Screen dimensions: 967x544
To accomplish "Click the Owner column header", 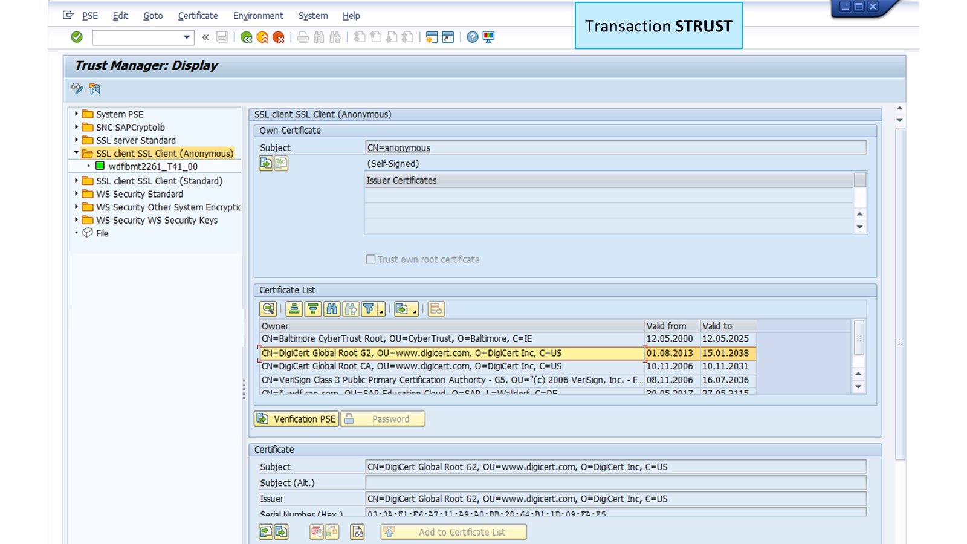I will pos(452,326).
